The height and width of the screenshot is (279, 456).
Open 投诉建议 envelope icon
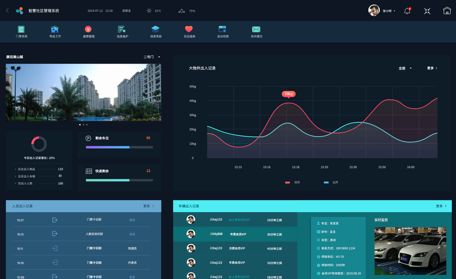click(256, 30)
